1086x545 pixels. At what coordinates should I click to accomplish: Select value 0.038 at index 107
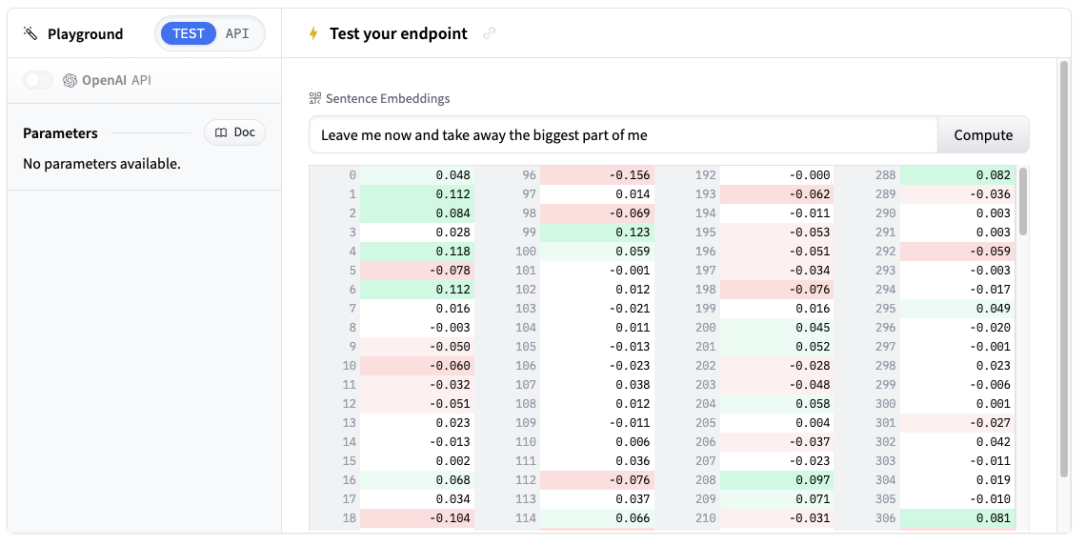(597, 384)
